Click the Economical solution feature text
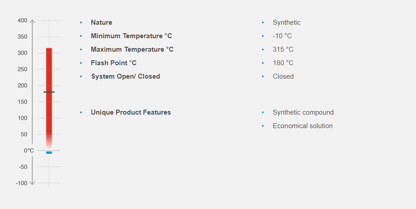 tap(303, 126)
